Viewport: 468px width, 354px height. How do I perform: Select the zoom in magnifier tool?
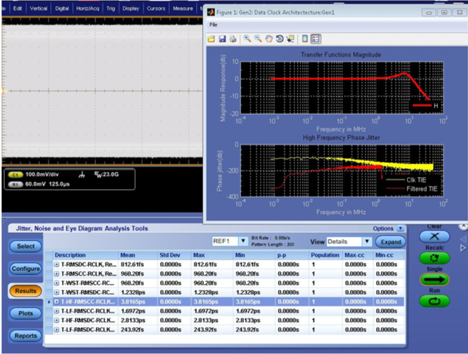(247, 39)
